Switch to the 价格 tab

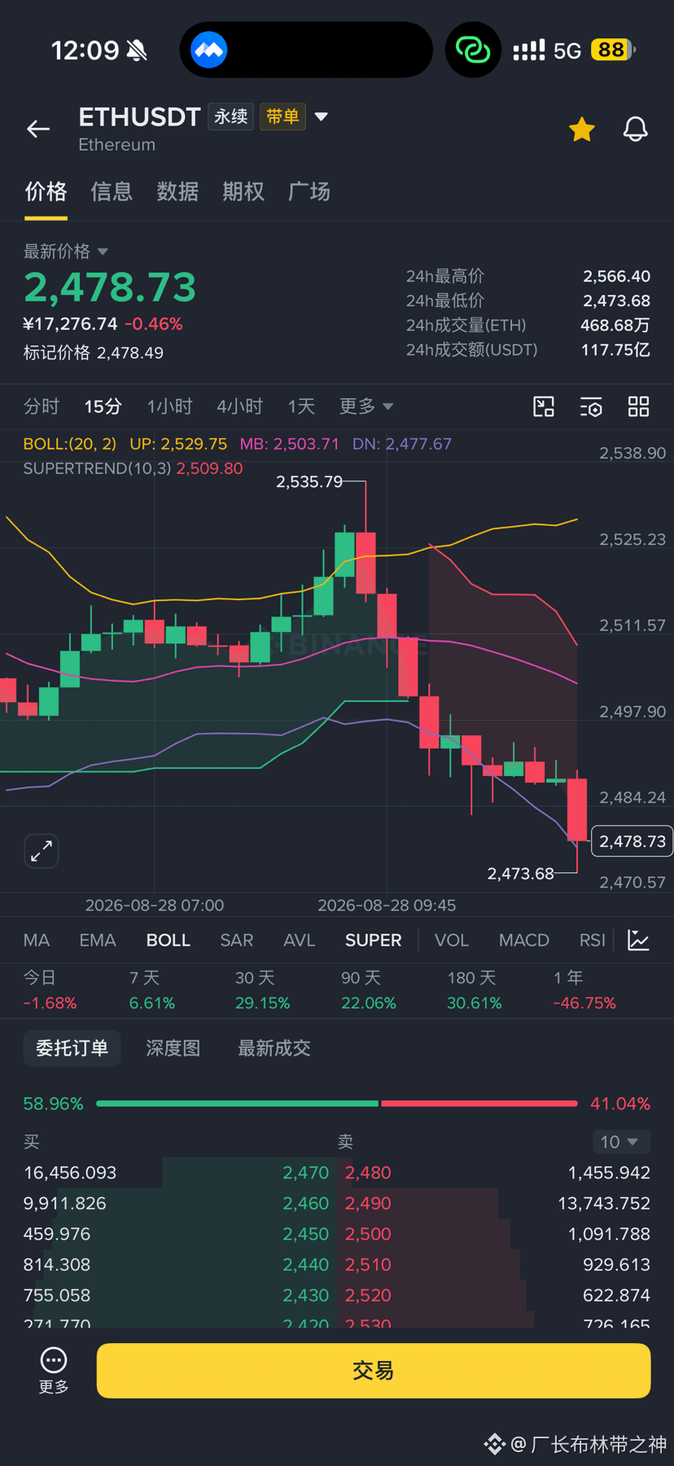click(46, 191)
